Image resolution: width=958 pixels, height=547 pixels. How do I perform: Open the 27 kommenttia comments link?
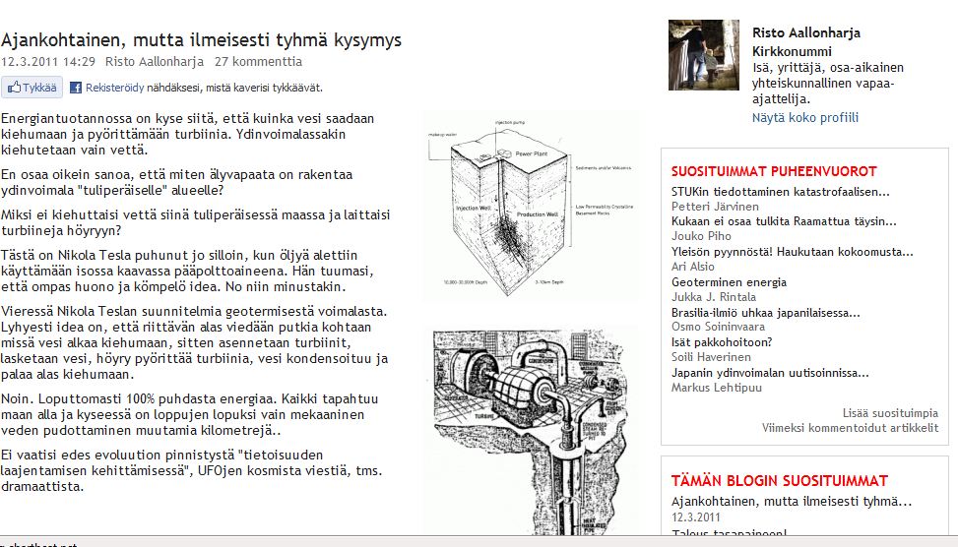coord(258,61)
